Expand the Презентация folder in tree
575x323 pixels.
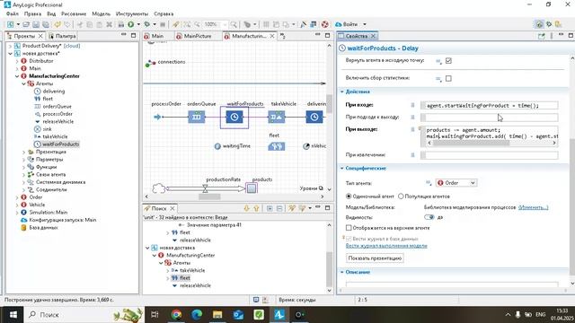(24, 152)
